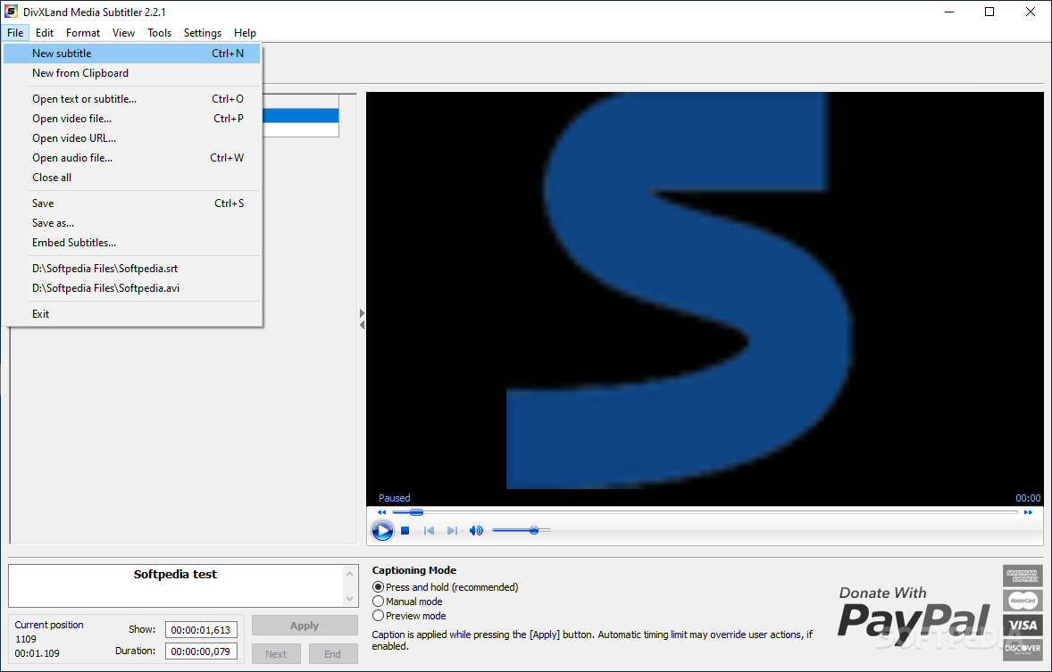The image size is (1052, 672).
Task: Open the Tools menu
Action: pyautogui.click(x=159, y=32)
